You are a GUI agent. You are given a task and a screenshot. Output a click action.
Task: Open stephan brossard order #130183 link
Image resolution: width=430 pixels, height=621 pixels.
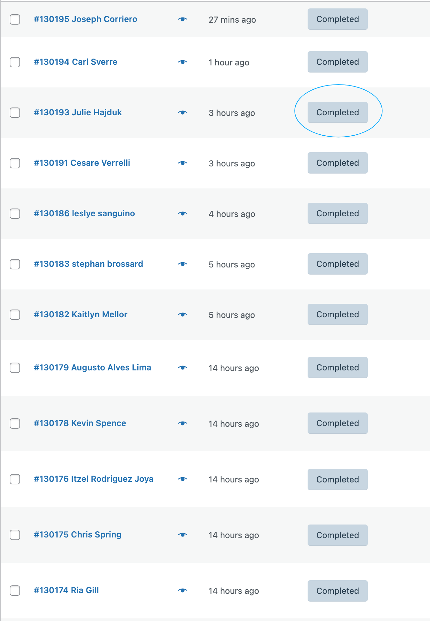(x=88, y=264)
